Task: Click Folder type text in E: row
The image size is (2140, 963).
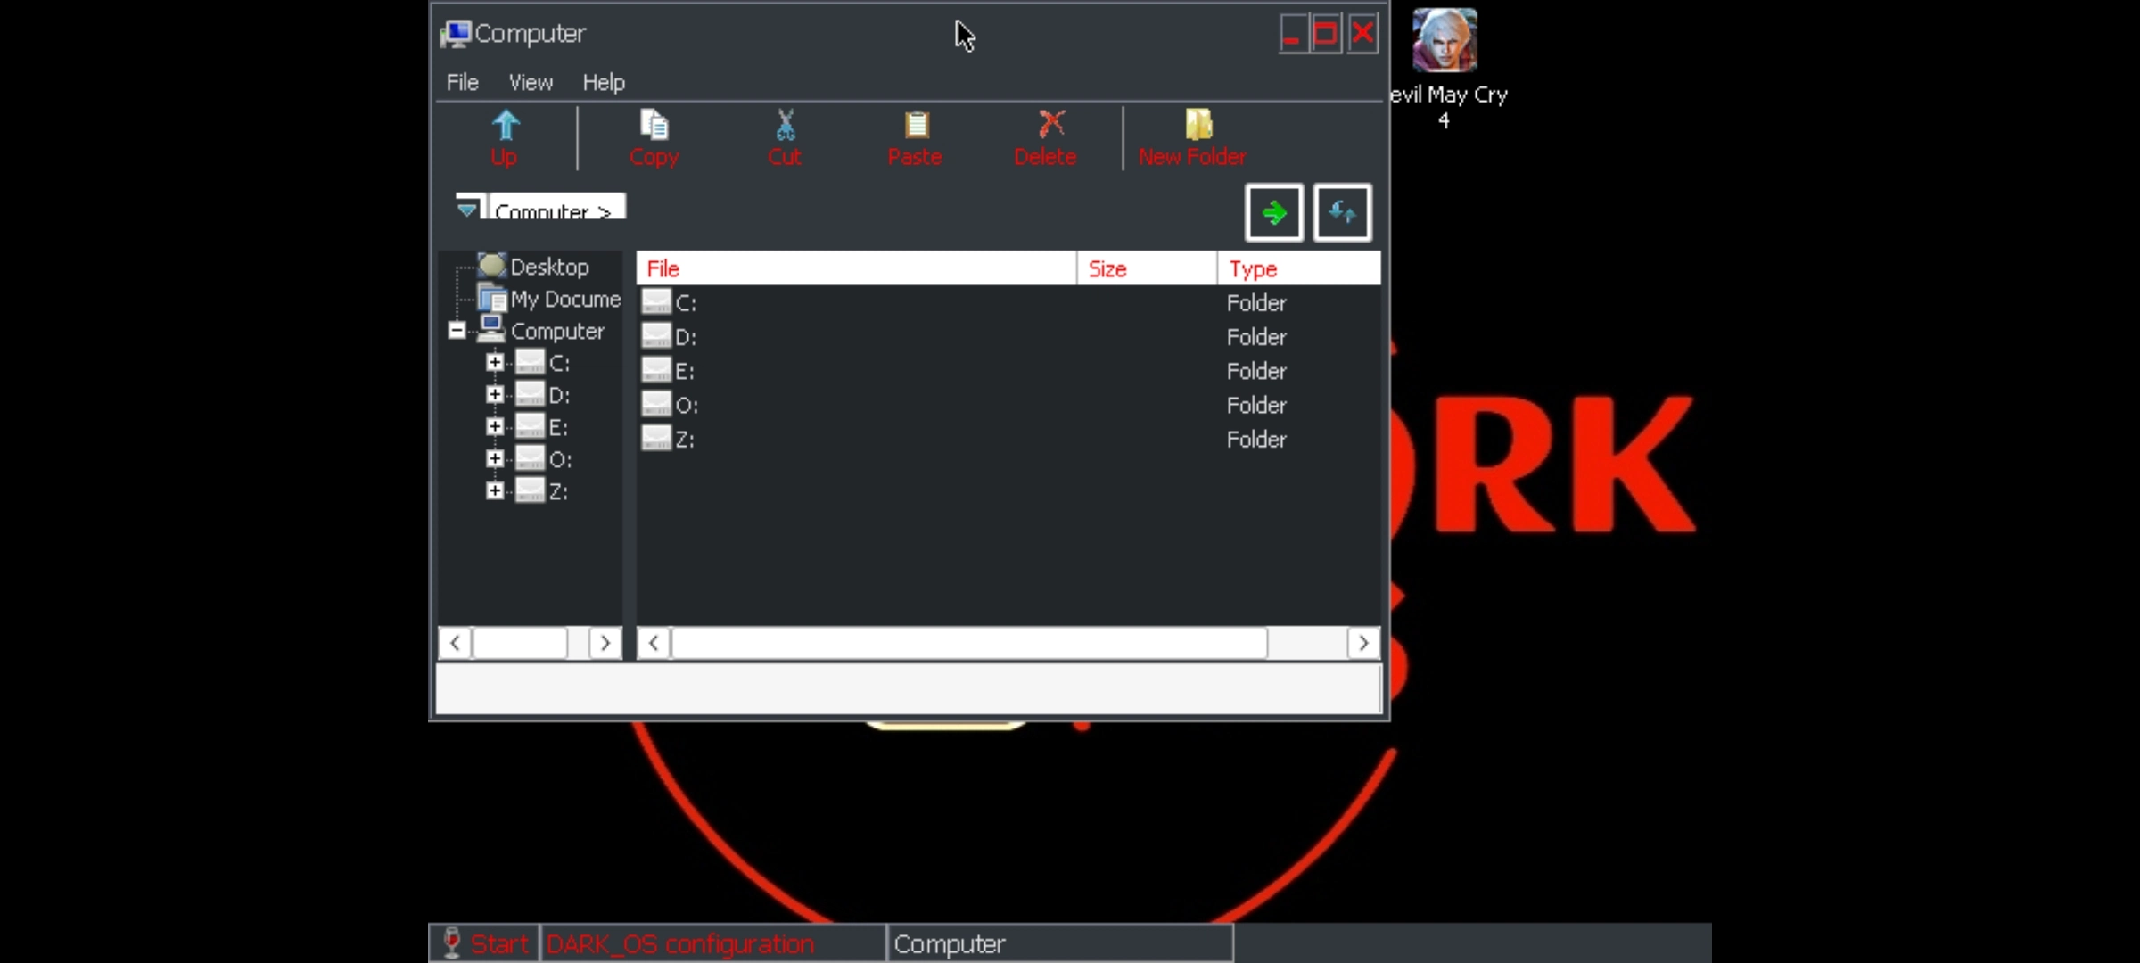Action: coord(1256,371)
